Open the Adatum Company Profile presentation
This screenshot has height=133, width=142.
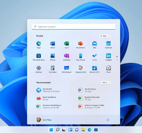coord(91,106)
